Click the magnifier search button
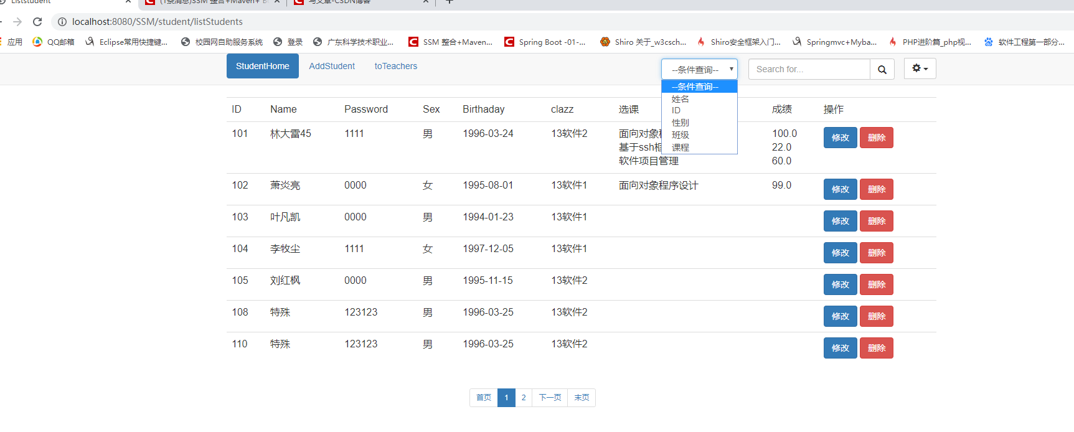 (882, 69)
